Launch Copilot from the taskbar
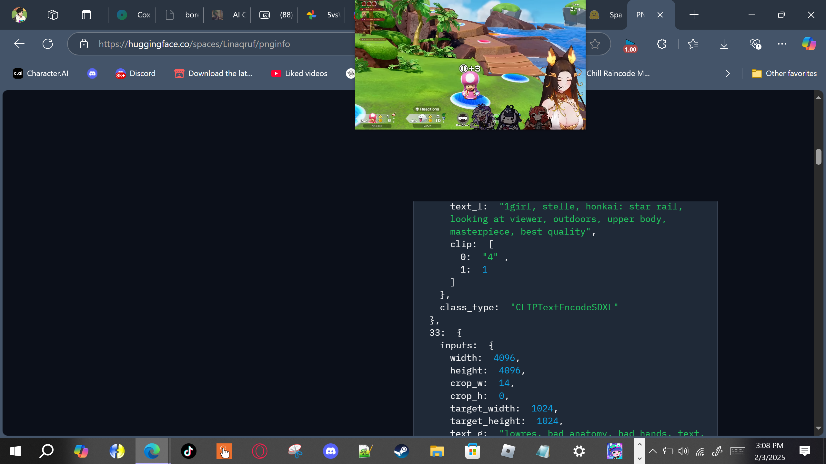 (81, 451)
